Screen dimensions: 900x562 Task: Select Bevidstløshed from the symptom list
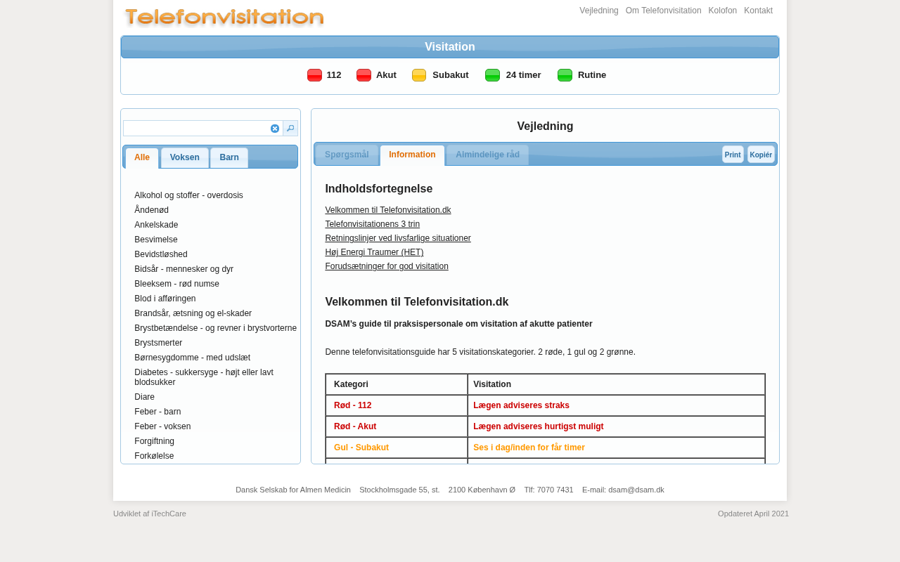[x=161, y=254]
